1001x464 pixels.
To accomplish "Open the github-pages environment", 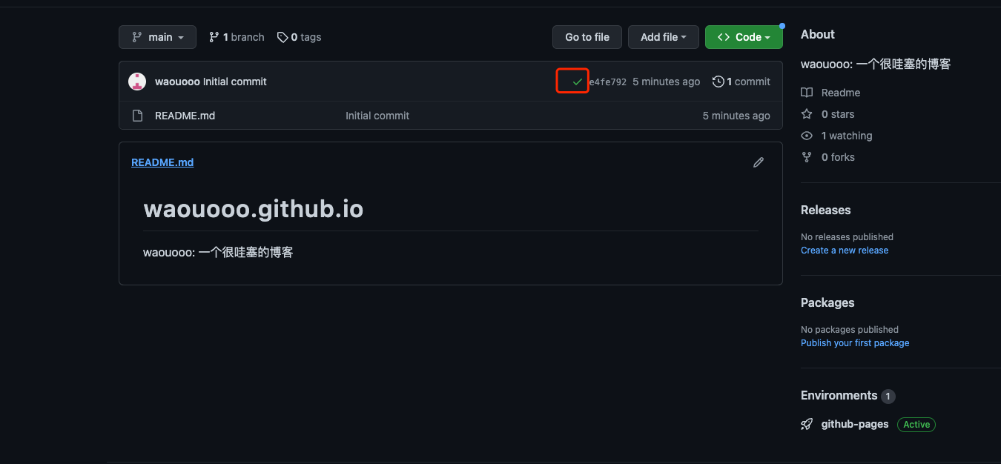I will point(855,425).
